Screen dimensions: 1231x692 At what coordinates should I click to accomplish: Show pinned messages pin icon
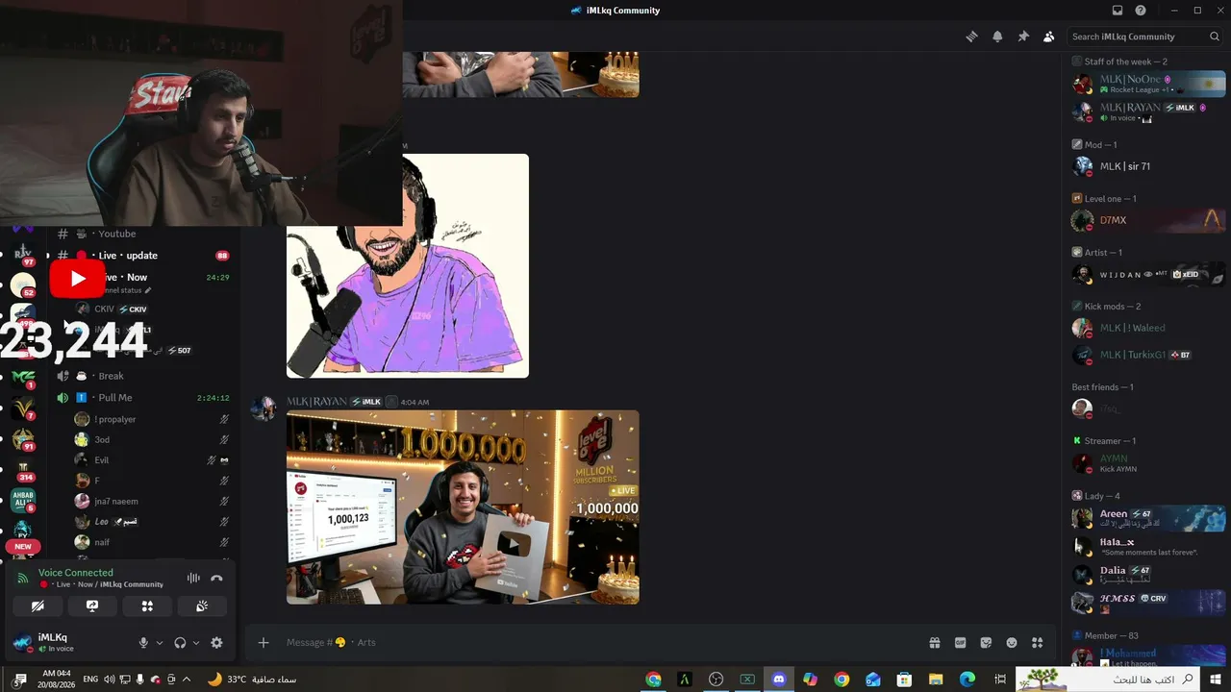[1023, 37]
